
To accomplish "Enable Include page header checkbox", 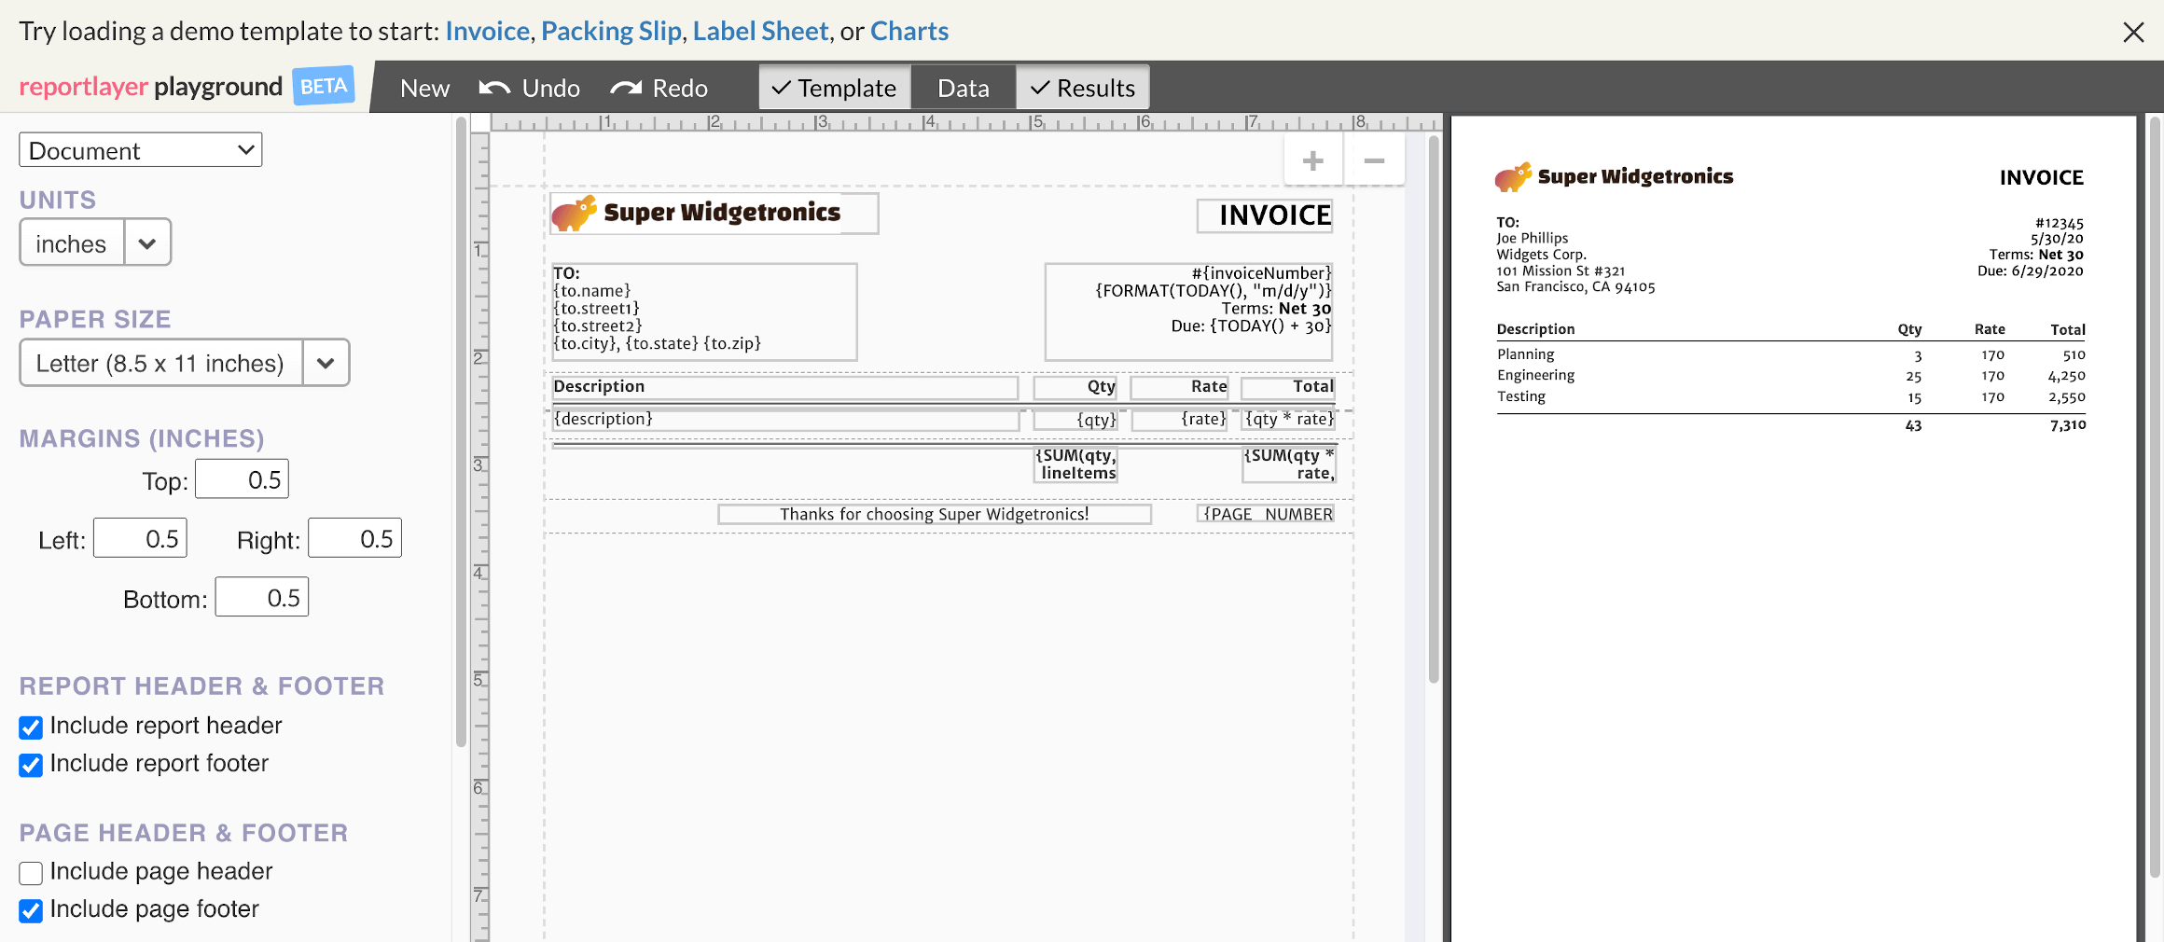I will click(31, 873).
